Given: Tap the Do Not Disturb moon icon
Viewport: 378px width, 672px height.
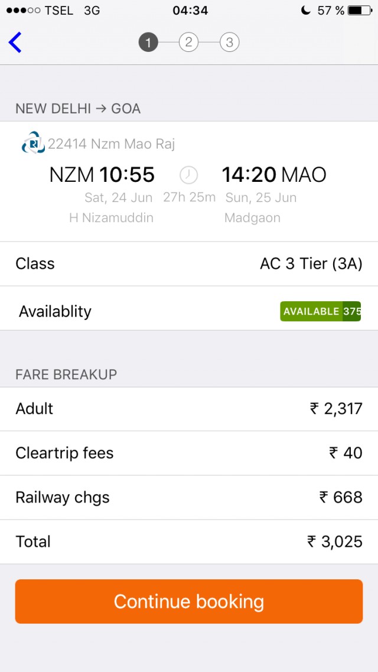Looking at the screenshot, I should click(x=305, y=10).
